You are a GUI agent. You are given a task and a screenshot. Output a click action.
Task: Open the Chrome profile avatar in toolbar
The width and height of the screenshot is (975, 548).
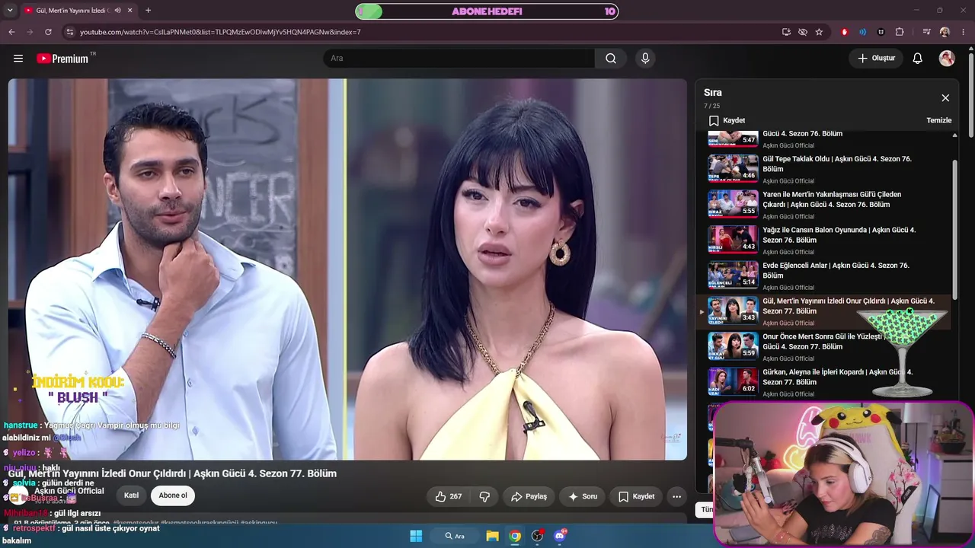(x=945, y=32)
